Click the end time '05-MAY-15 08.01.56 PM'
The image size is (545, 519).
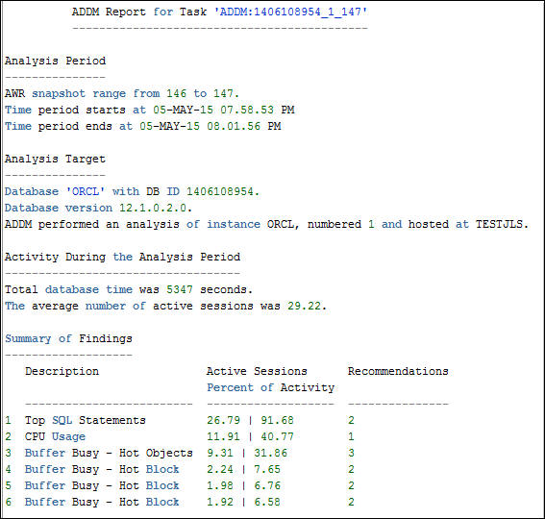point(211,126)
